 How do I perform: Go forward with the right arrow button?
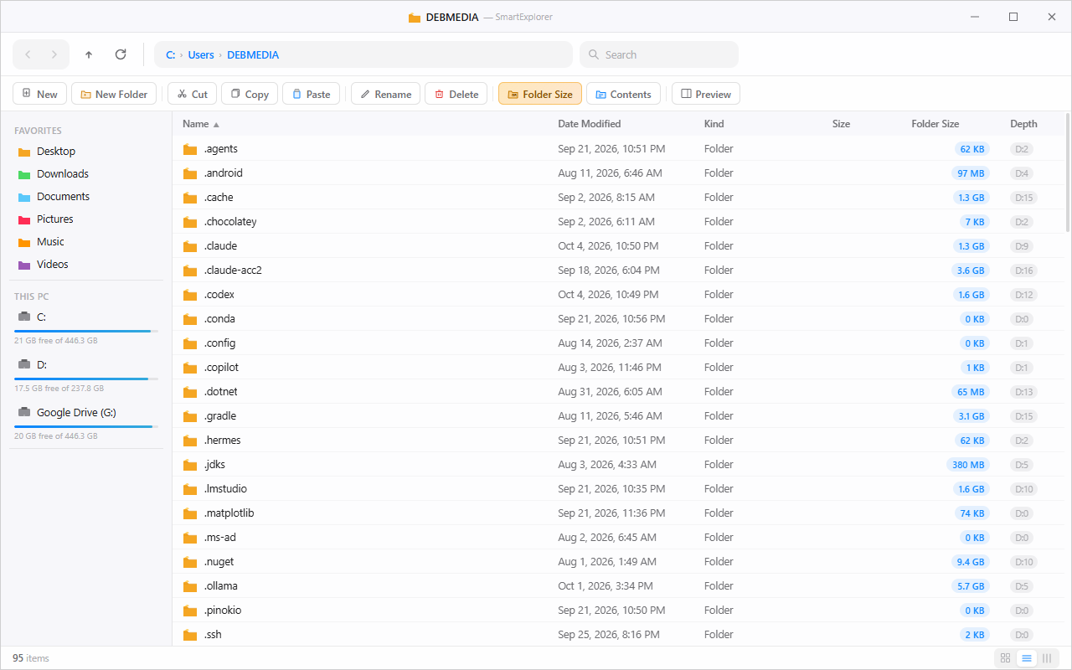click(x=54, y=54)
